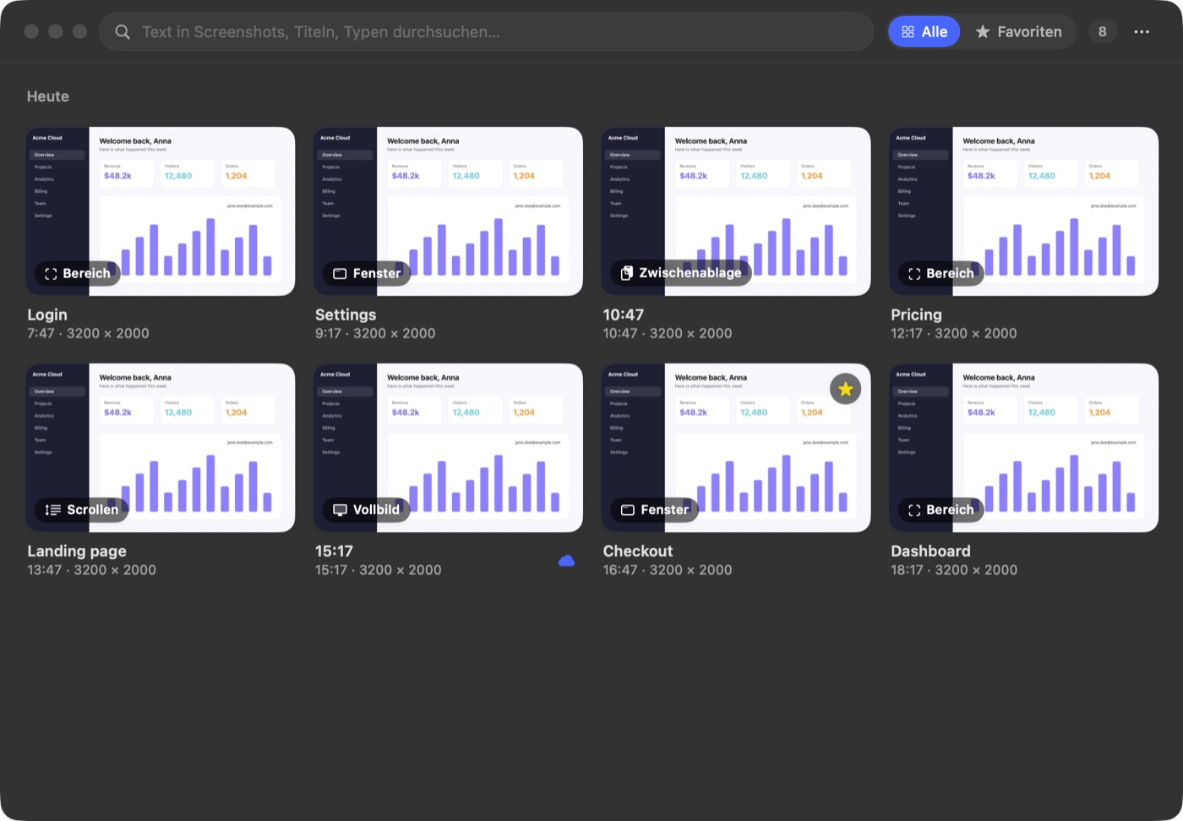
Task: Click the Scrollen badge on Landing page
Action: [82, 510]
